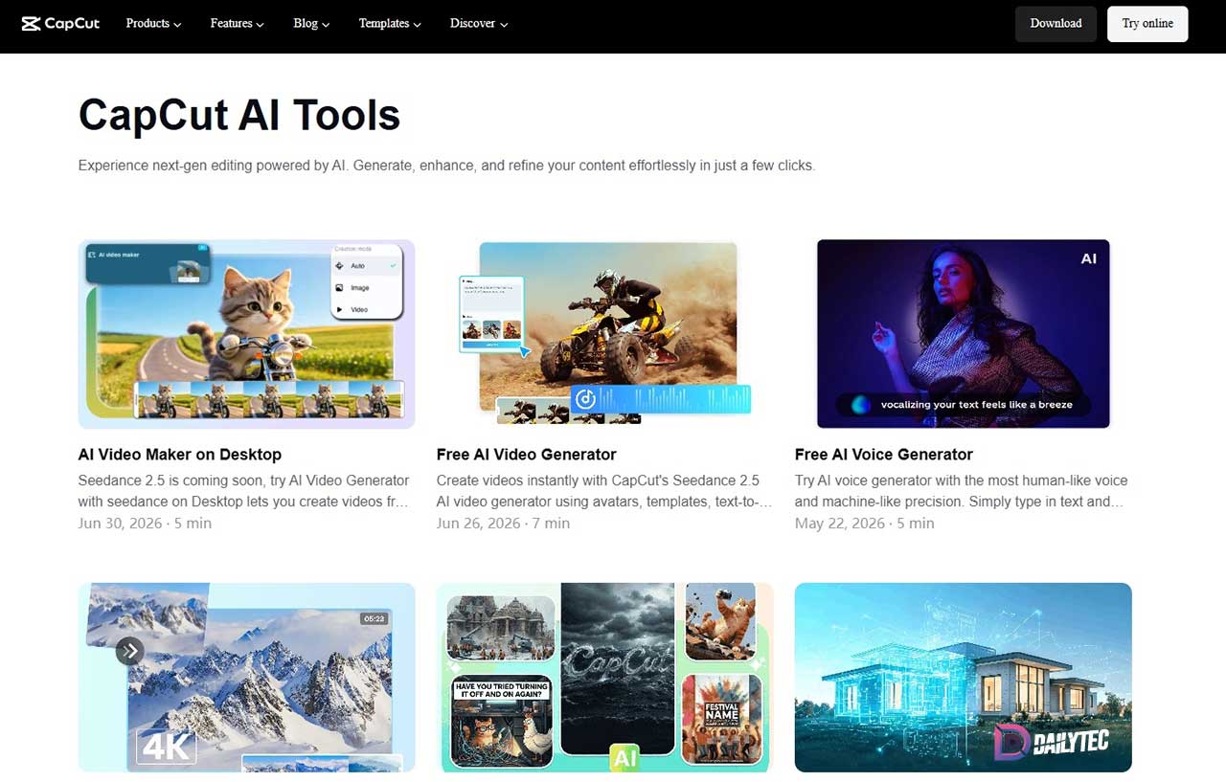This screenshot has width=1226, height=782.
Task: Click the green AI badge on collage thumbnail
Action: [x=624, y=759]
